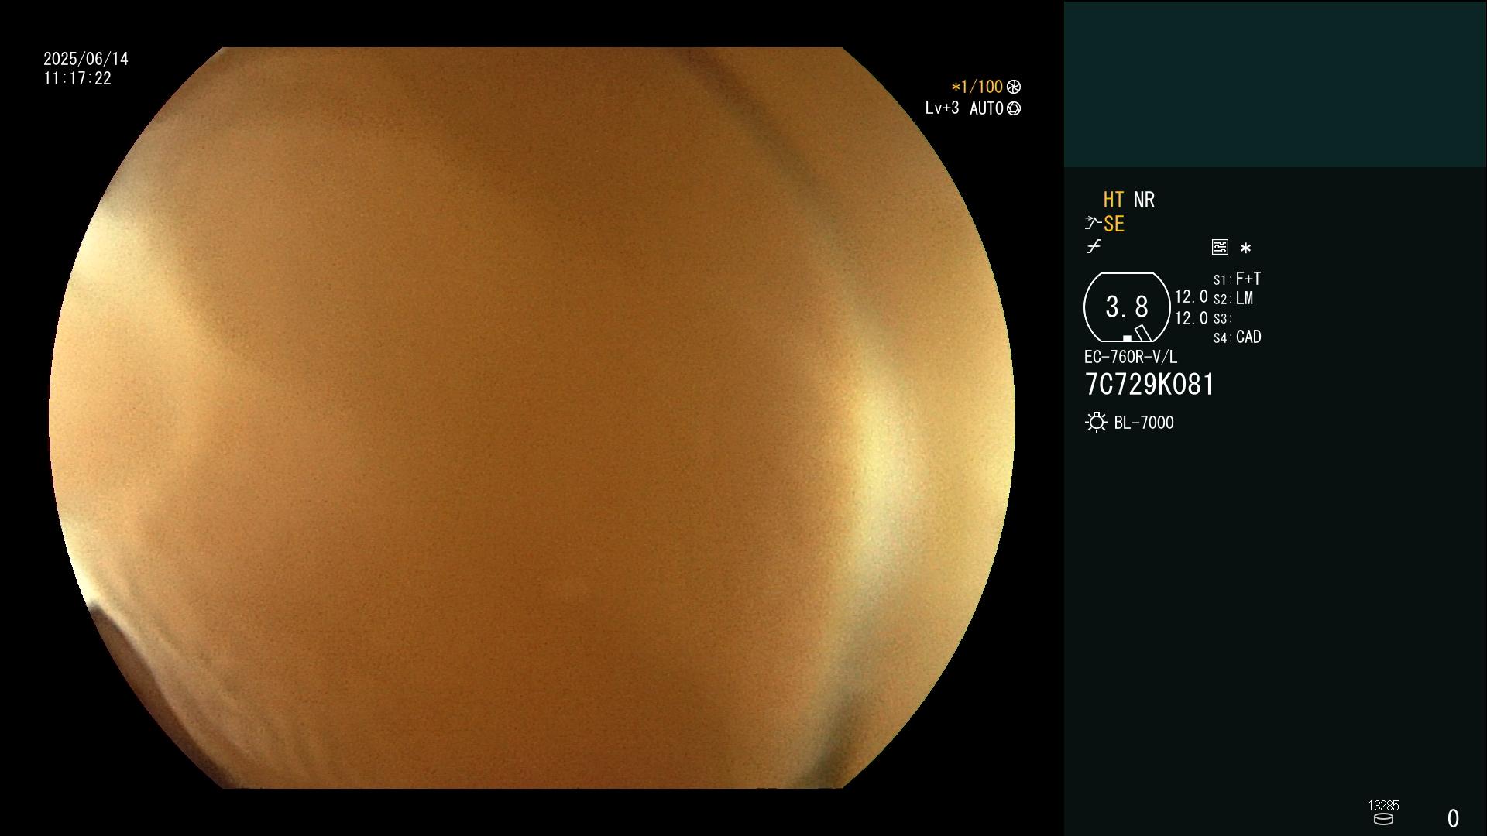Click the S2: LM switch assignment
Image resolution: width=1487 pixels, height=836 pixels.
[x=1233, y=298]
